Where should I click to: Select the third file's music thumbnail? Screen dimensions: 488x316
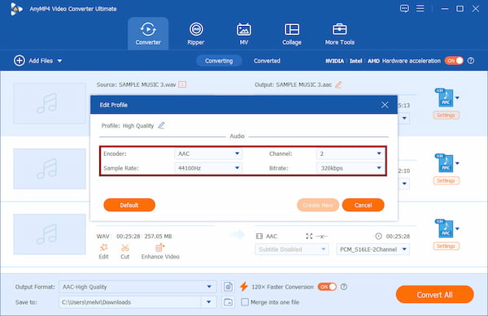coord(50,234)
